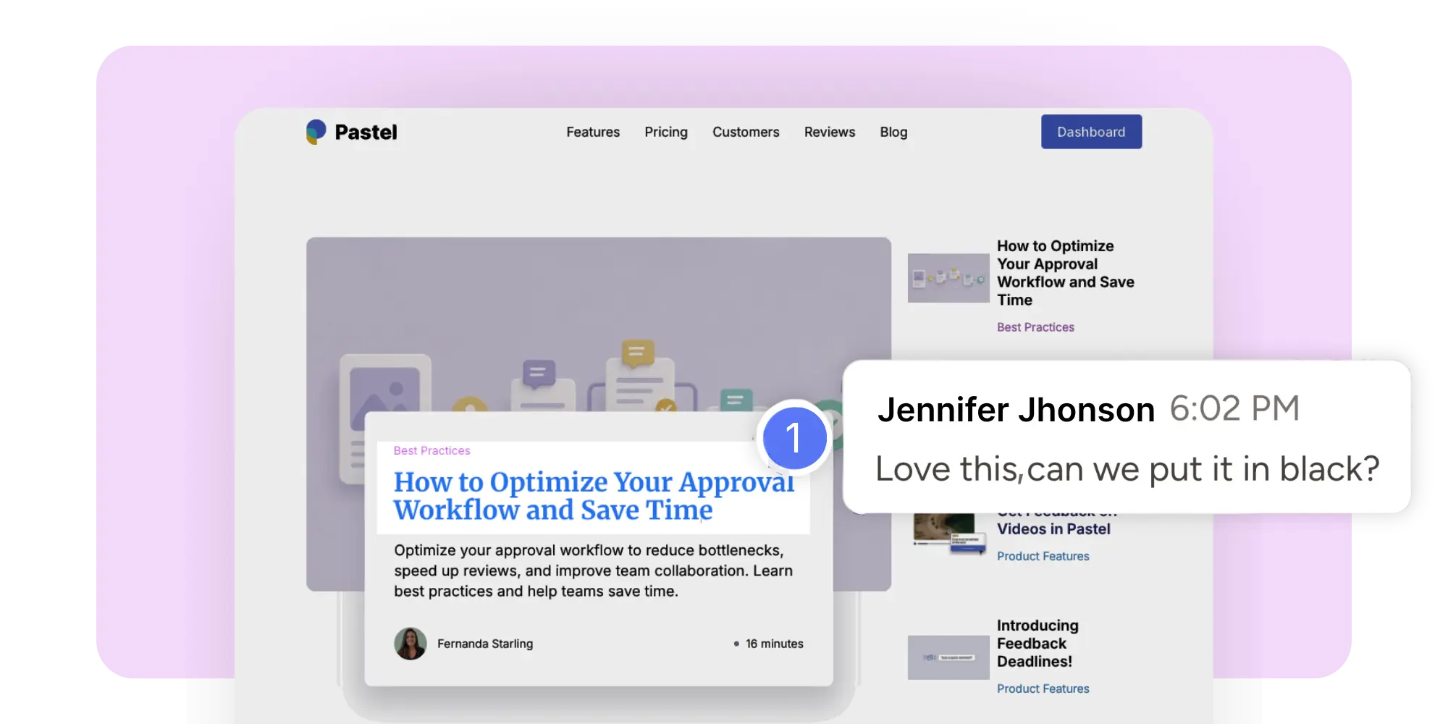Click the blue comment pin numbered 1

[794, 437]
